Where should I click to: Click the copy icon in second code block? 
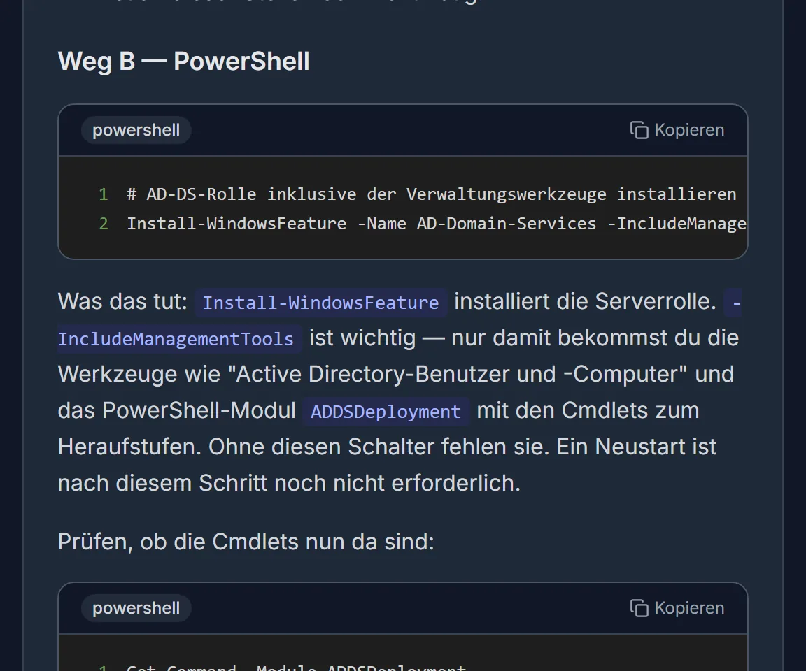pos(639,608)
